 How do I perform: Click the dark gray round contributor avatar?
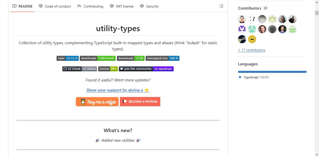[x=272, y=29]
